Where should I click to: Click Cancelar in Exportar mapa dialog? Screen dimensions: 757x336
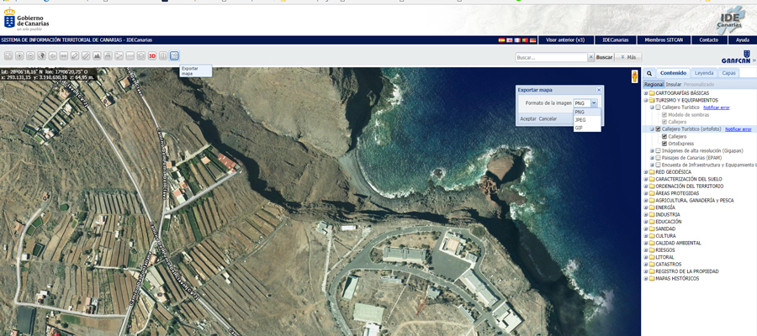pyautogui.click(x=548, y=118)
